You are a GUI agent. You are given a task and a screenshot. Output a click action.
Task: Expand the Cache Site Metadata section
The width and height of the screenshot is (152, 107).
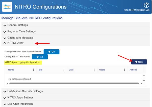pos(20,38)
